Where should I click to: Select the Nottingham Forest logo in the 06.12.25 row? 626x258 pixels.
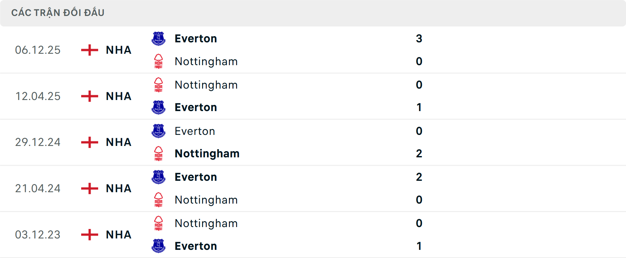click(158, 61)
